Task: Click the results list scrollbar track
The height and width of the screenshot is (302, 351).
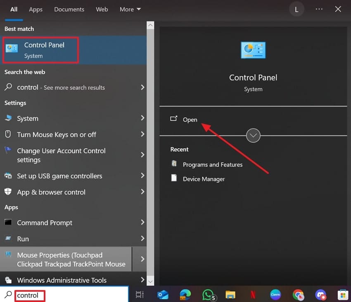Action: [150, 153]
